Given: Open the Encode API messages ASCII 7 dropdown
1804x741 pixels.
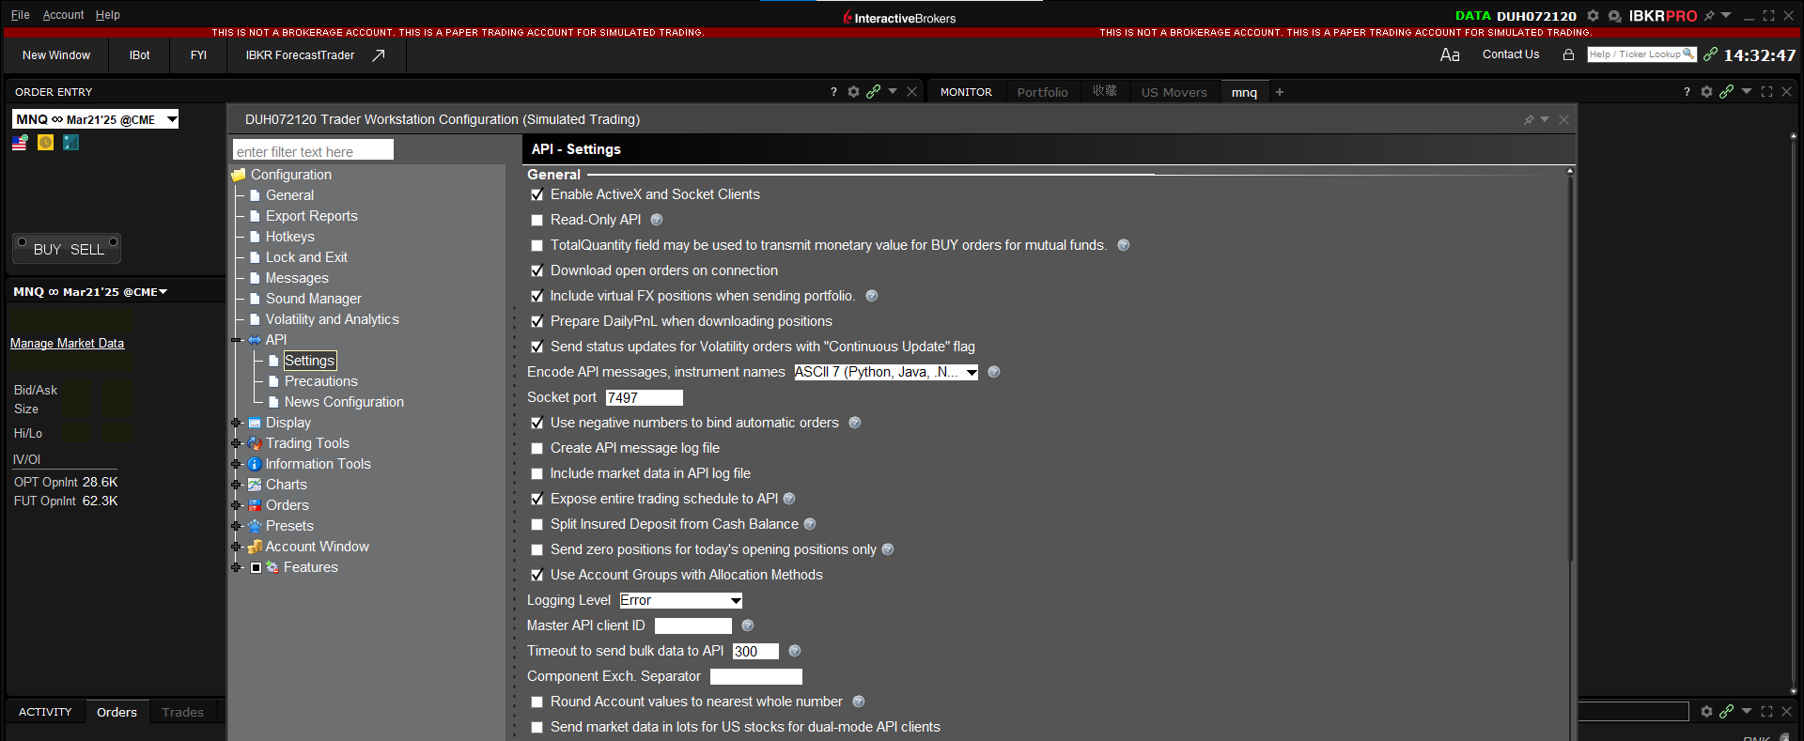Looking at the screenshot, I should click(x=886, y=372).
